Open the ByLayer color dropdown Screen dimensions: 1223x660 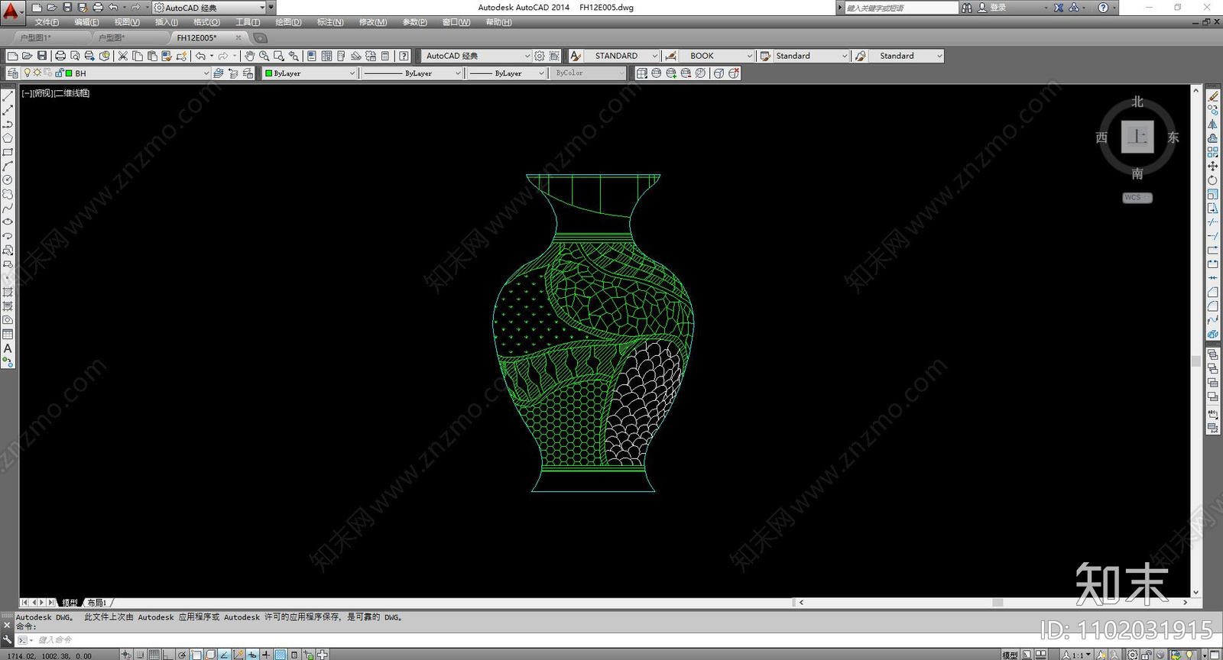(352, 73)
